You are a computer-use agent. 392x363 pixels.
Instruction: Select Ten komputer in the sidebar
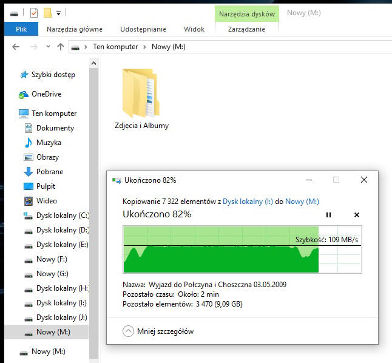click(54, 114)
